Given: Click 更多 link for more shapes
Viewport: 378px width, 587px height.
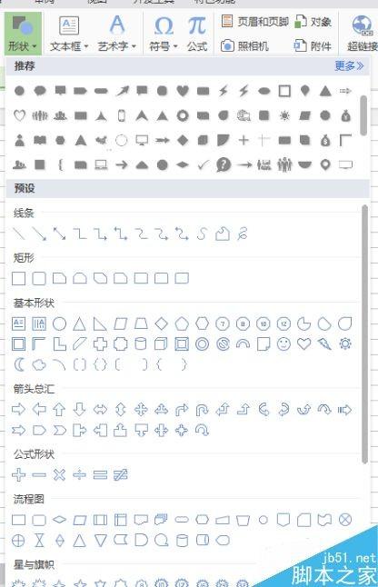Looking at the screenshot, I should [x=349, y=66].
